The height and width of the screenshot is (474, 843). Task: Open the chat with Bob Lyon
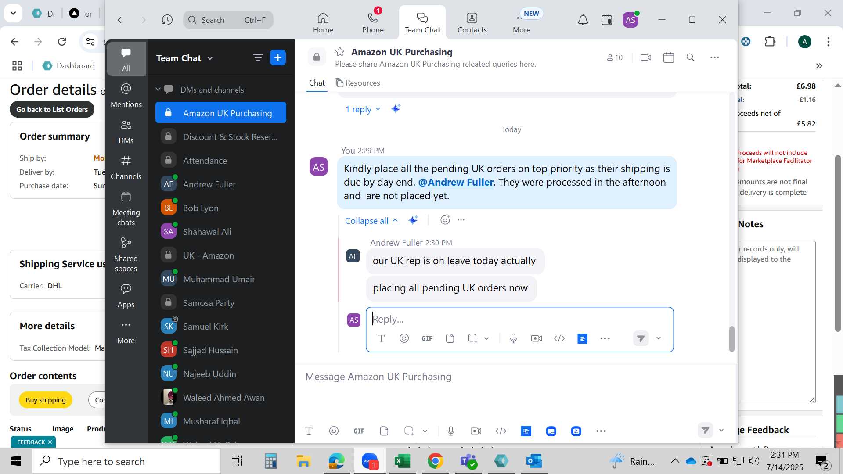221,208
